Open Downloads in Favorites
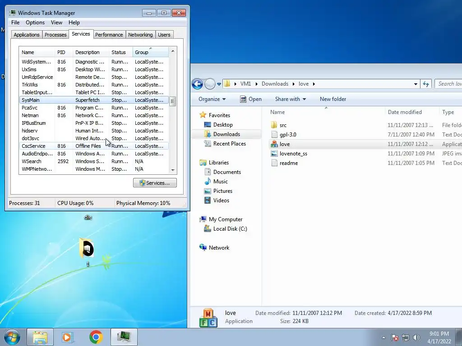The image size is (462, 346). coord(226,134)
